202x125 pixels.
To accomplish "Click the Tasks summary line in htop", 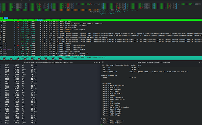I will click(x=119, y=10).
